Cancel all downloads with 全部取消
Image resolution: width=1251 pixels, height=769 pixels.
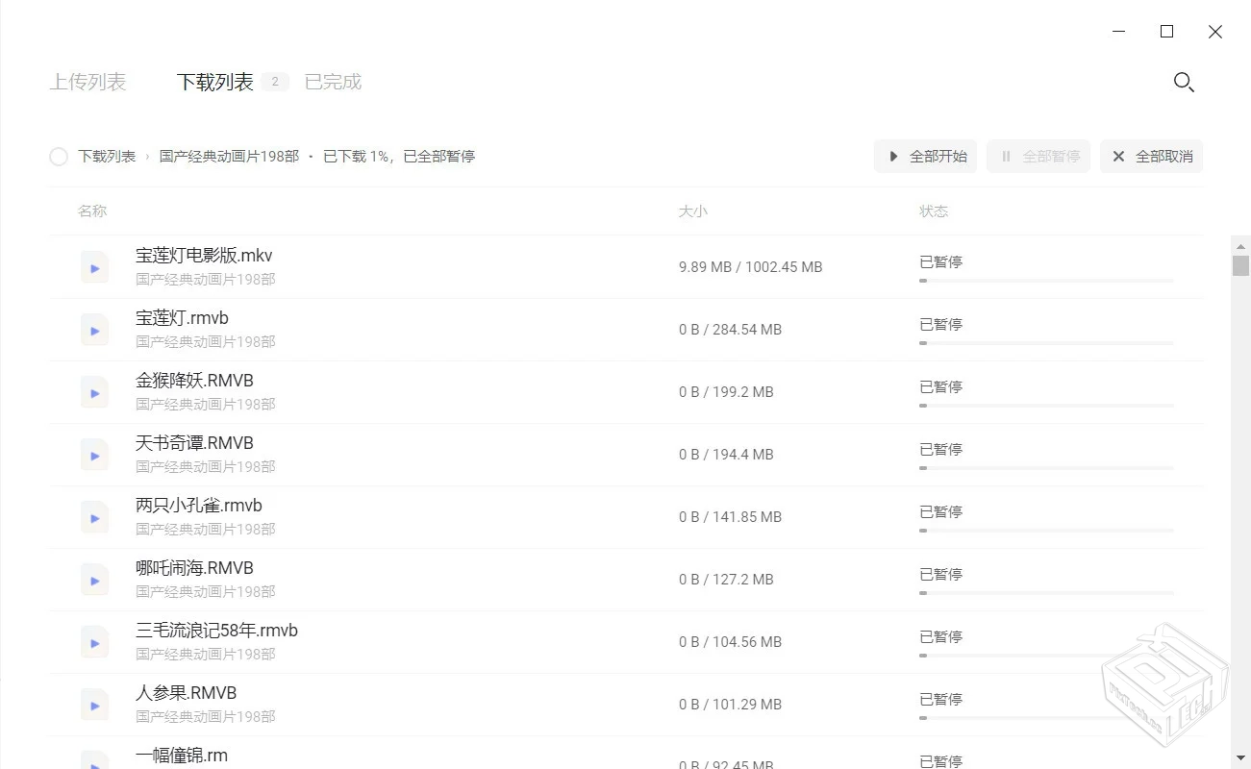[1151, 156]
